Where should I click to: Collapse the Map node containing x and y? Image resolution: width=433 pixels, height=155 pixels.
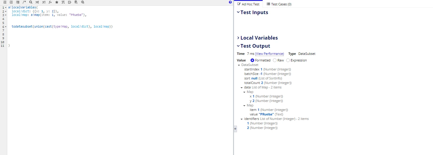[244, 92]
